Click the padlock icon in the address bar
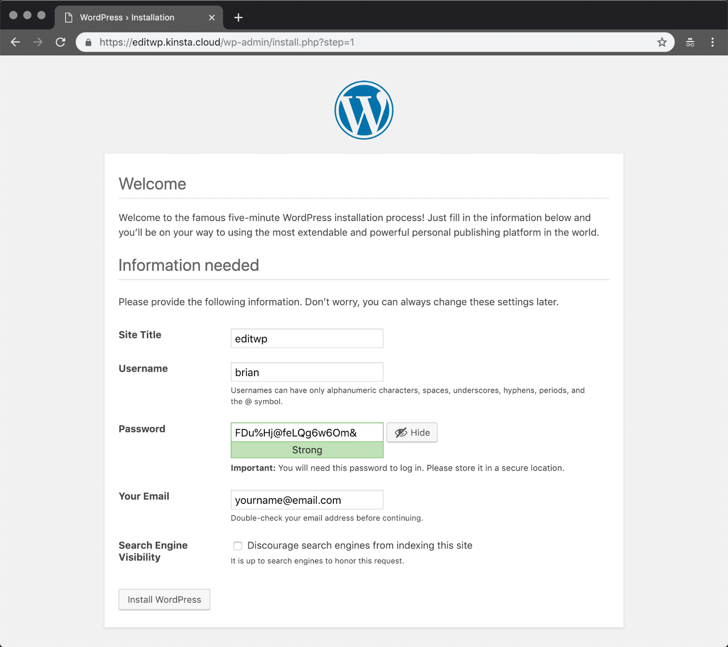 pos(88,42)
